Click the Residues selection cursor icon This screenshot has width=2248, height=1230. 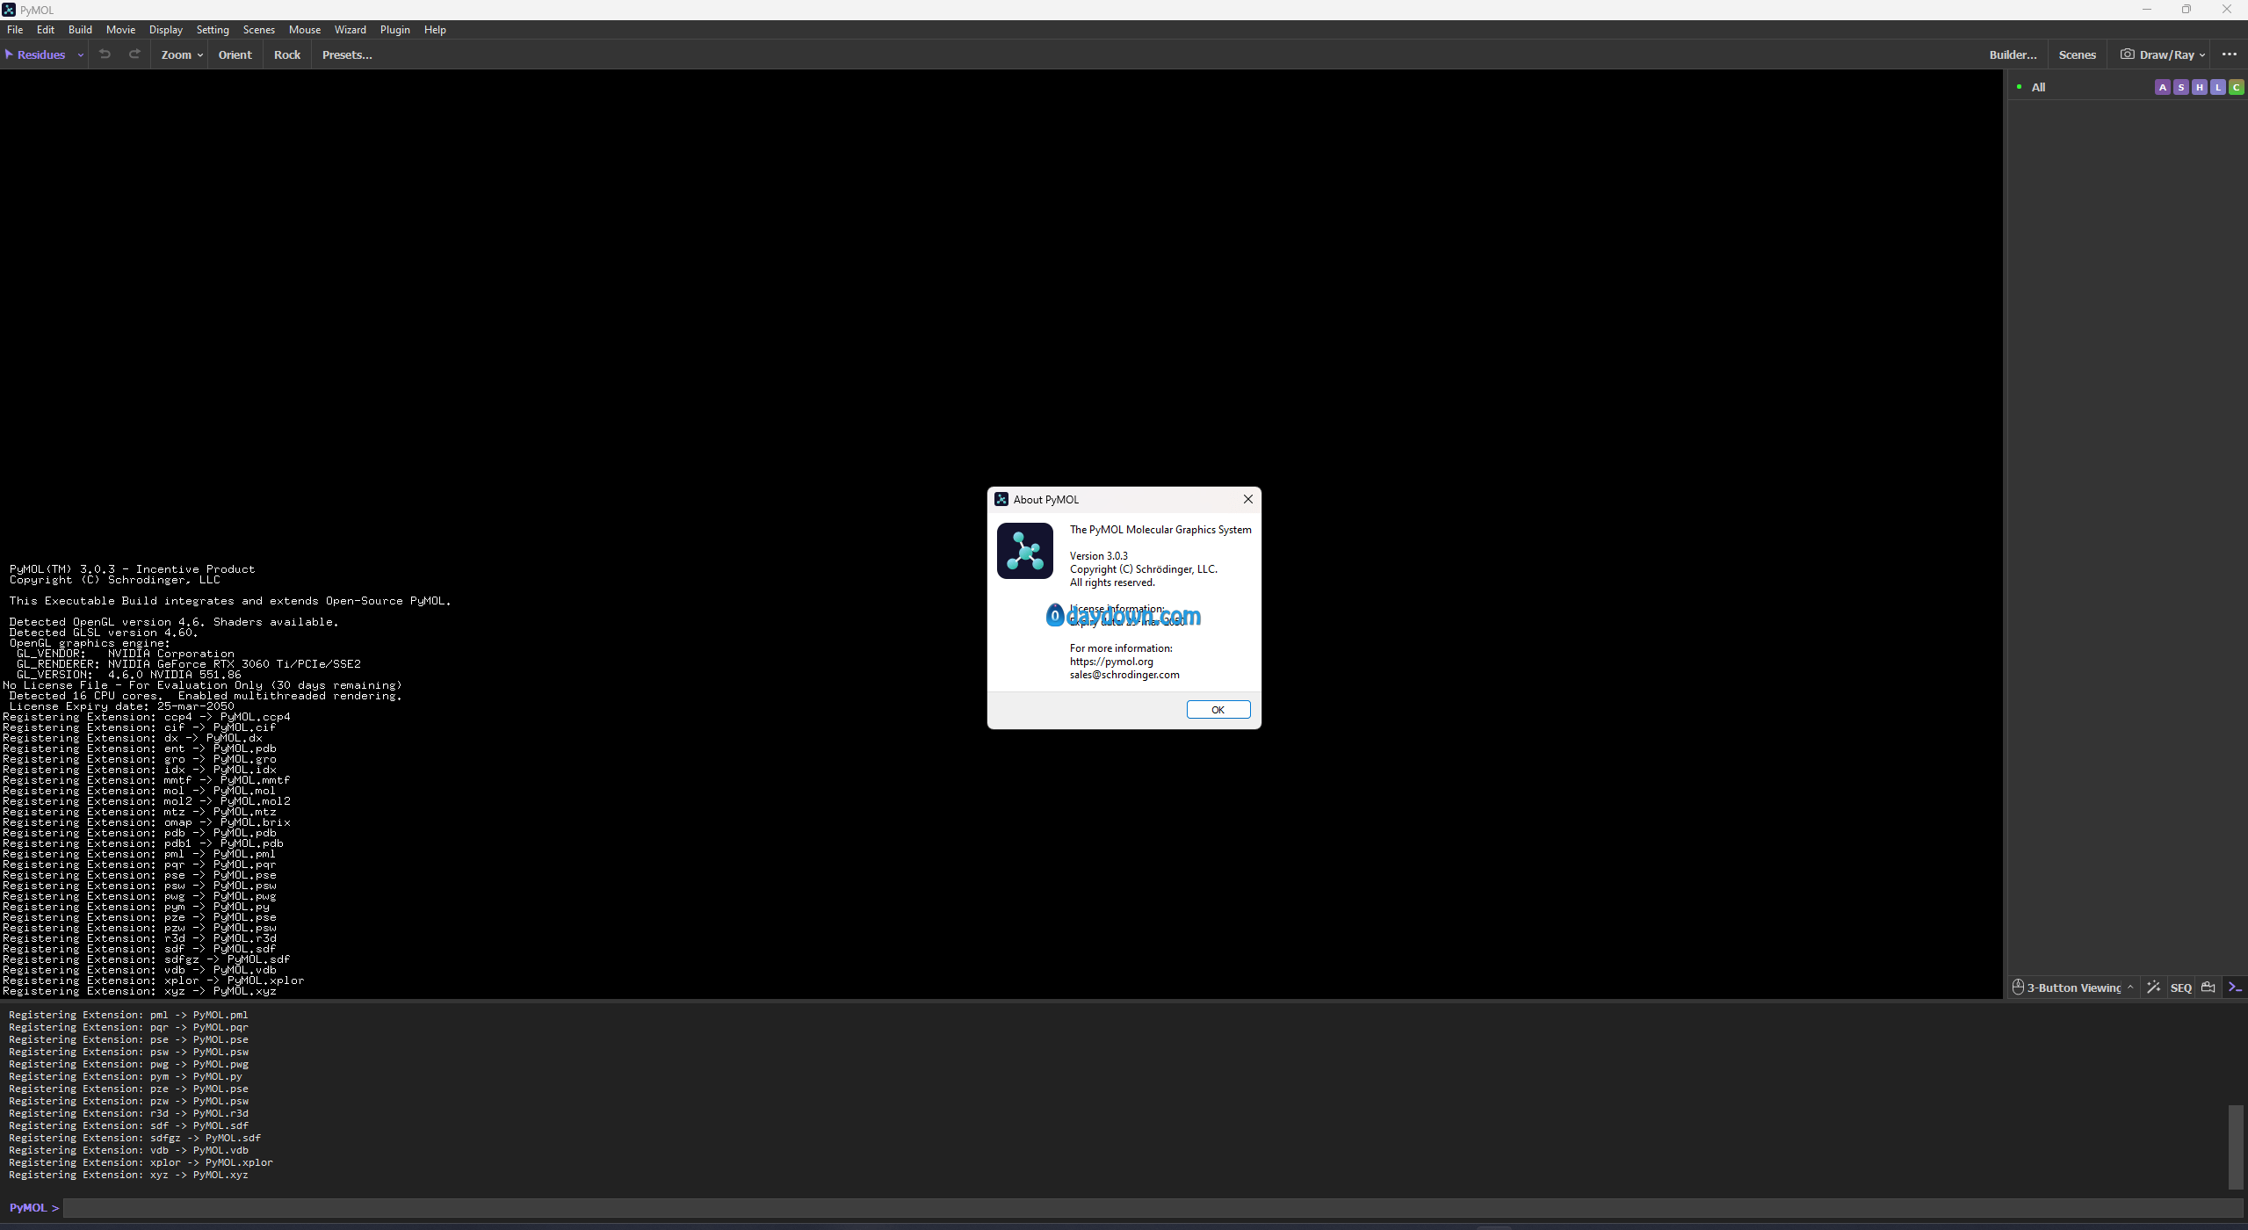pyautogui.click(x=9, y=54)
